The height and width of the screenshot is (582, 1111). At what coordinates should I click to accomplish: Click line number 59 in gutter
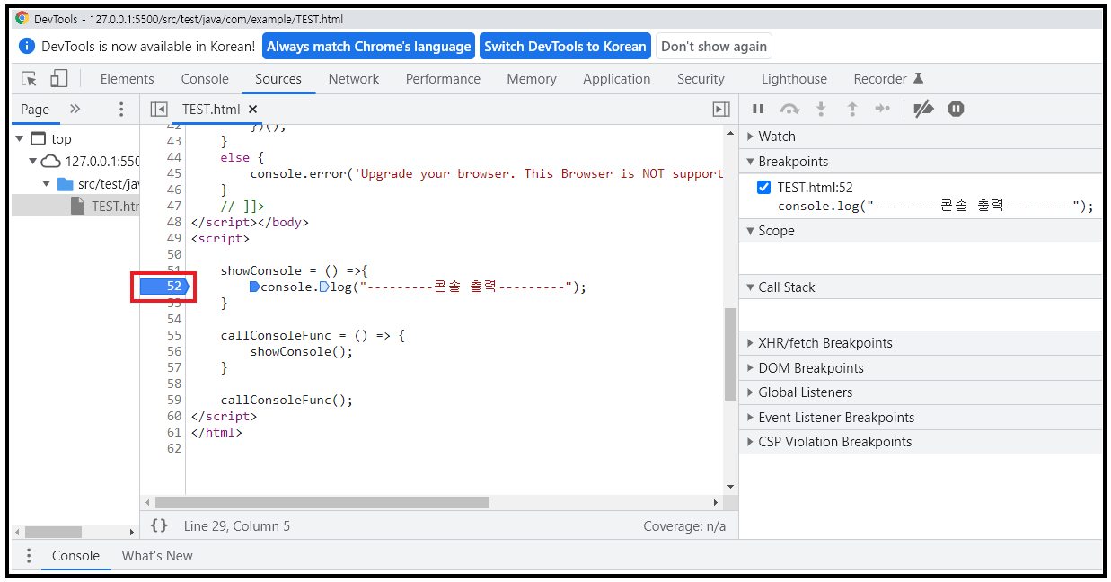tap(174, 400)
